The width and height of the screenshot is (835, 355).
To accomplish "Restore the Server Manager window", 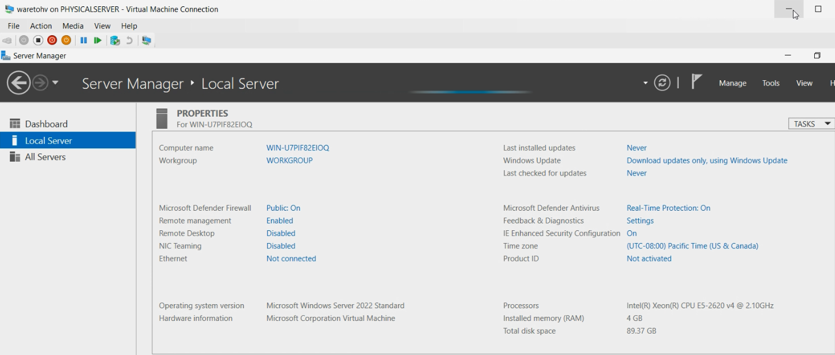I will click(x=817, y=55).
